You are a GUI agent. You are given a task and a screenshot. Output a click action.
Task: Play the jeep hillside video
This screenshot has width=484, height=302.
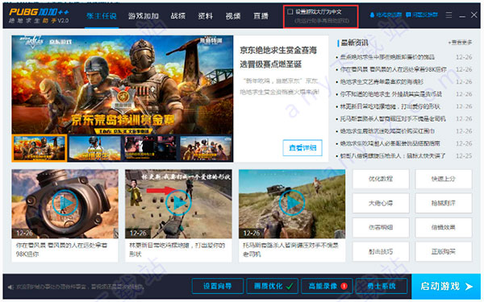292,203
